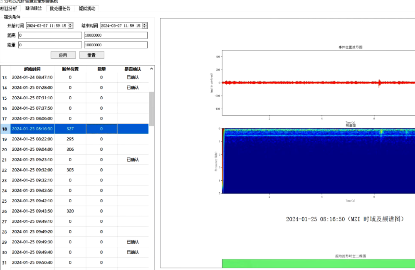Select row 2024-01-25 09:32:50
Image resolution: width=415 pixels, height=270 pixels.
[74, 190]
